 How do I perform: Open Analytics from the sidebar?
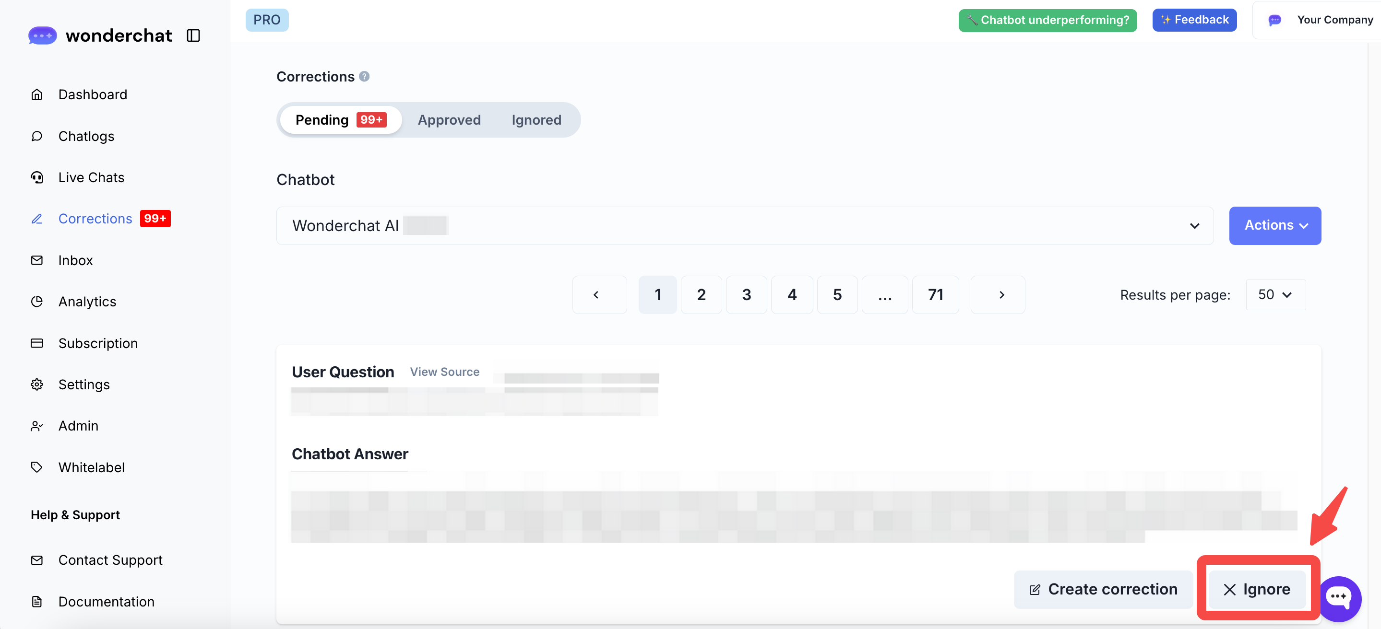(x=87, y=302)
